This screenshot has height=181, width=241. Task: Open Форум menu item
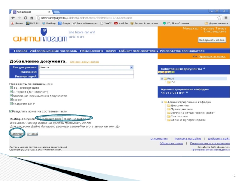pyautogui.click(x=111, y=51)
